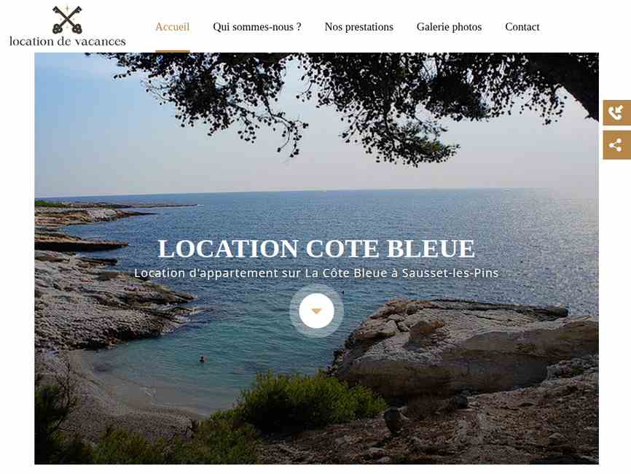Click the Sausset-les-Pins subtitle text
Image resolution: width=631 pixels, height=474 pixels.
[316, 273]
